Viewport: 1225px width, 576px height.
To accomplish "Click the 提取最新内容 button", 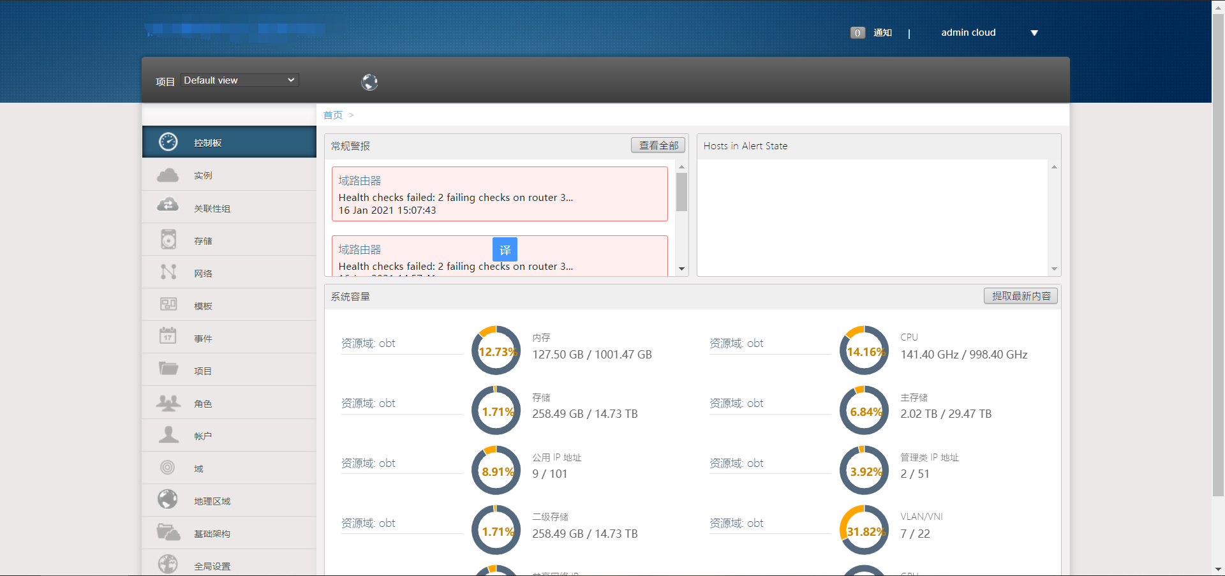I will [x=1021, y=296].
